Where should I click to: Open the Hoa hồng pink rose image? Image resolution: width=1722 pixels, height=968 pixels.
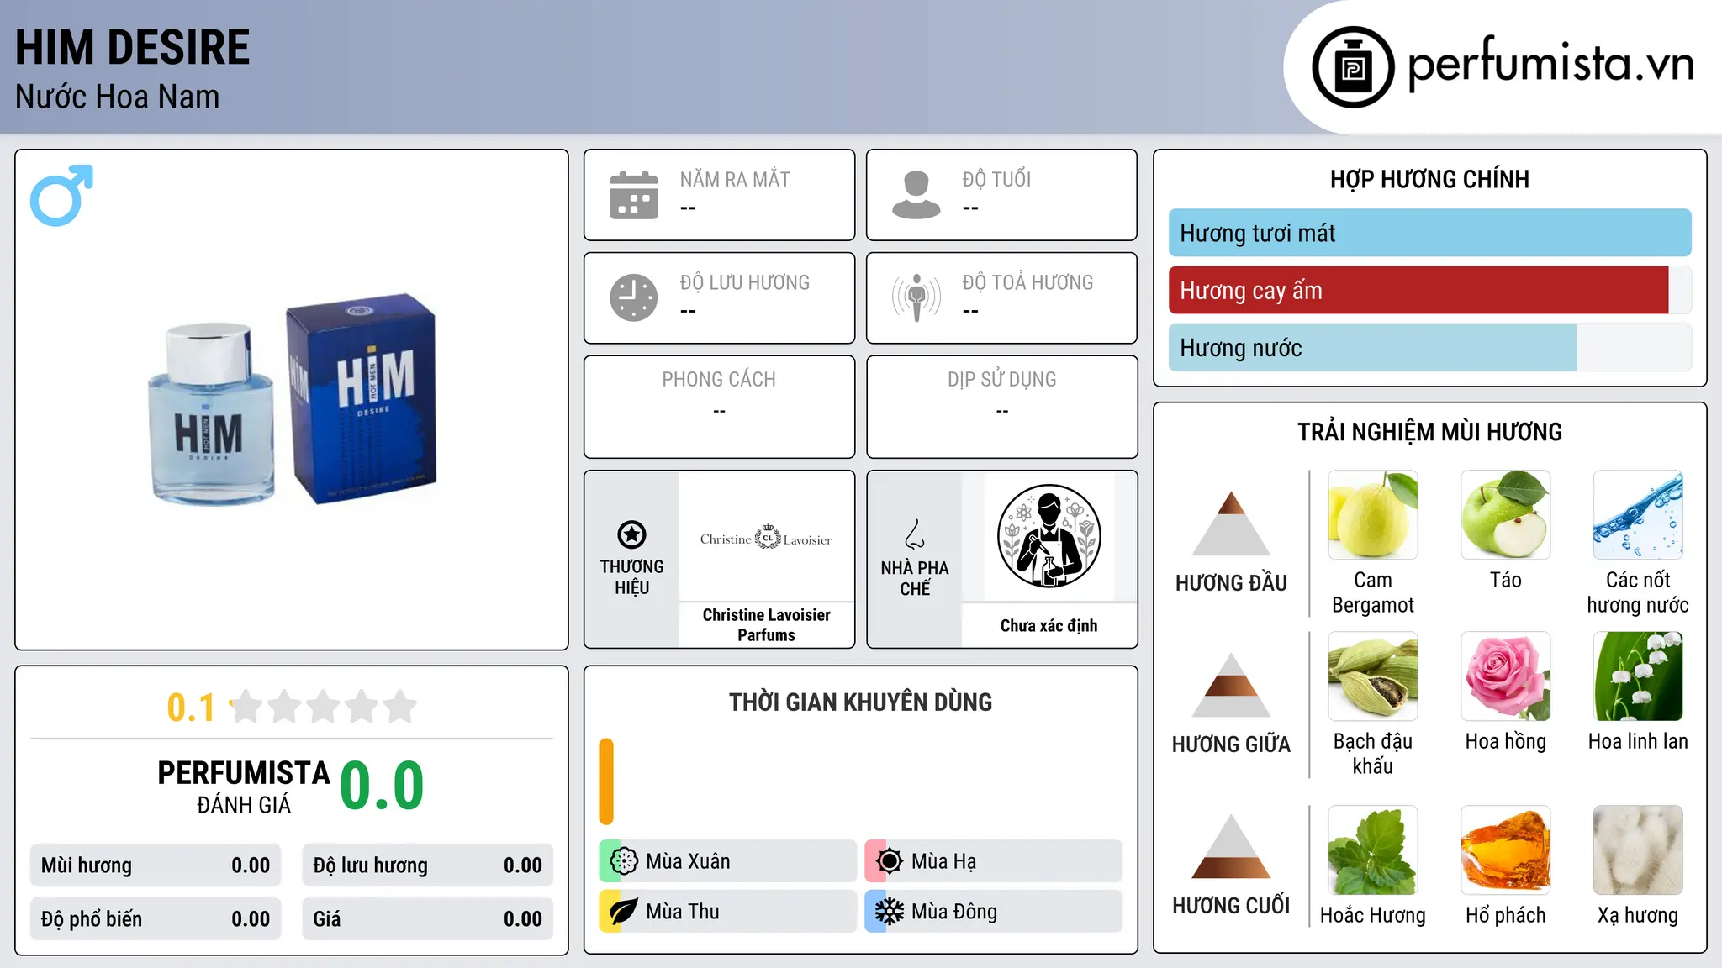point(1506,676)
